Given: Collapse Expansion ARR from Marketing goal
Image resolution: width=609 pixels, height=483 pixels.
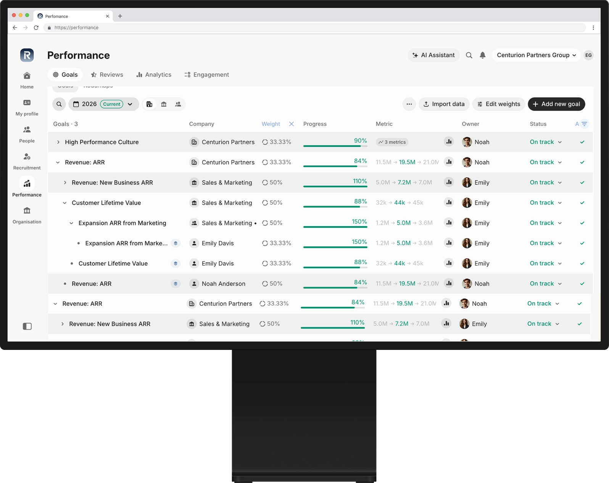Looking at the screenshot, I should pos(71,223).
